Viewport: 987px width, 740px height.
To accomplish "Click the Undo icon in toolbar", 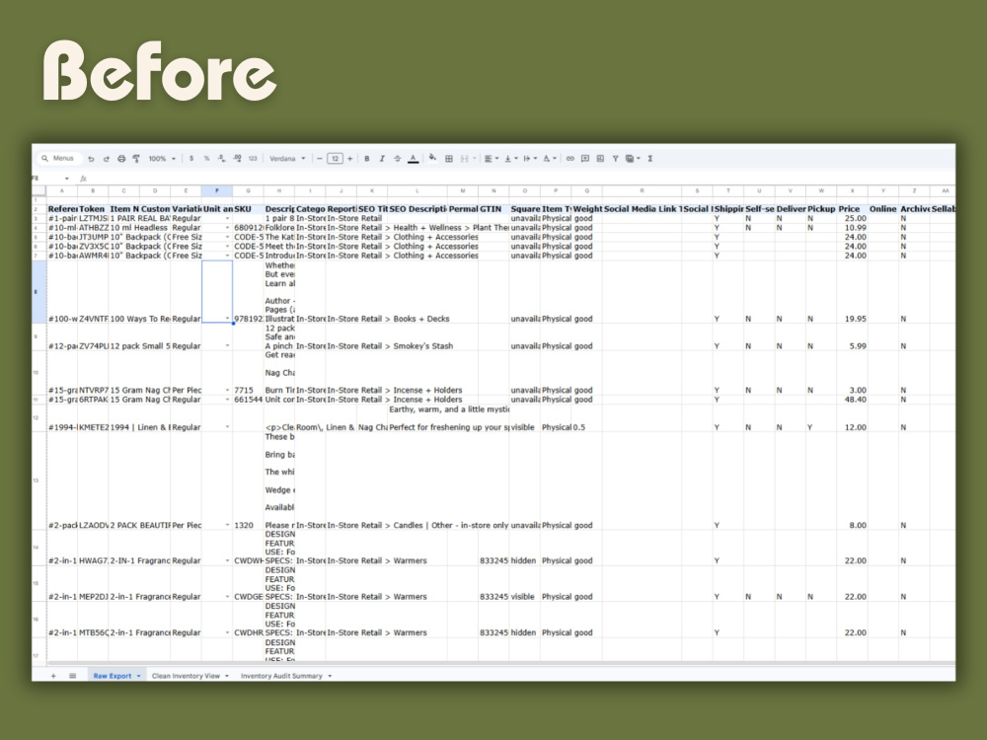I will click(91, 159).
